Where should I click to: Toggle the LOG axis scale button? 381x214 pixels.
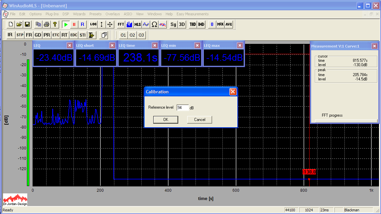93,24
